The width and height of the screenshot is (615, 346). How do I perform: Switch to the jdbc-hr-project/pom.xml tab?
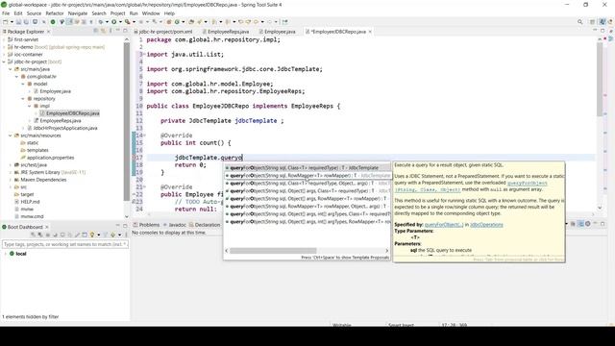click(x=162, y=32)
